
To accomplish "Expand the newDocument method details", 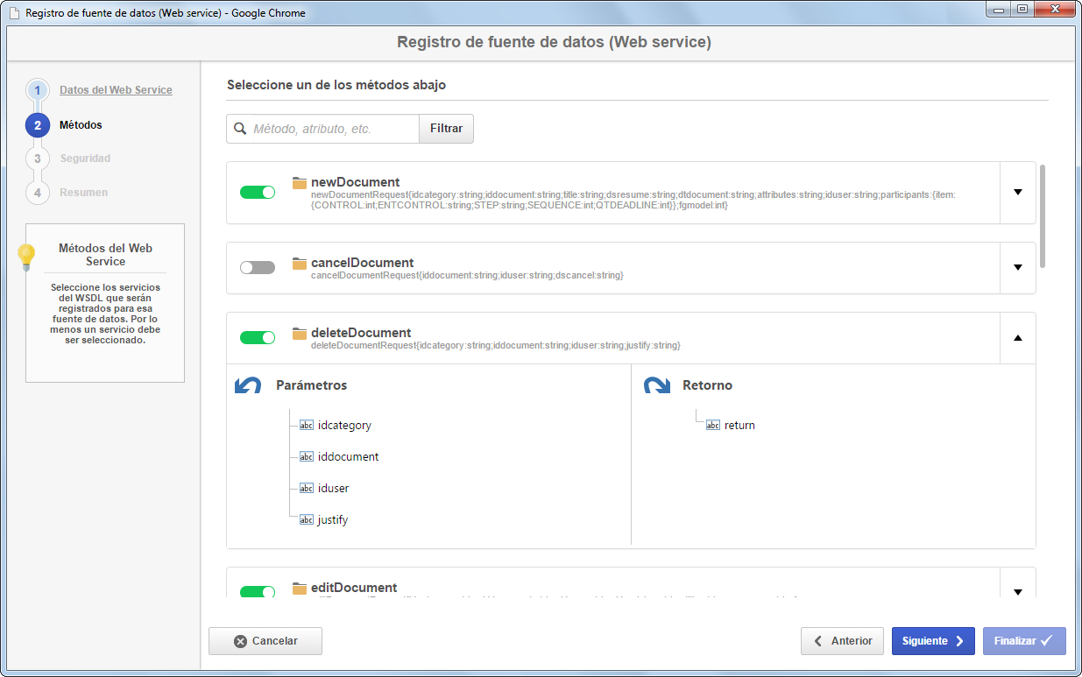I will click(x=1018, y=192).
